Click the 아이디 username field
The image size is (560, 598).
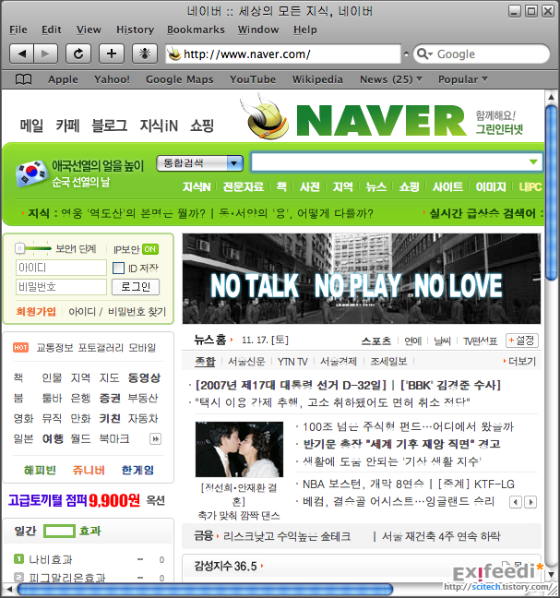click(x=61, y=268)
